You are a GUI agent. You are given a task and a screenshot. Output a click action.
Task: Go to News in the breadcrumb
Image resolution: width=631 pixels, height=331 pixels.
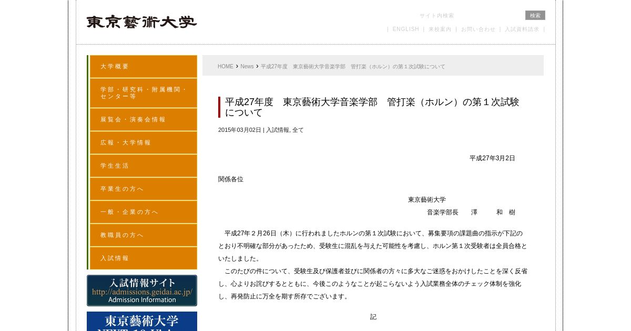coord(247,67)
